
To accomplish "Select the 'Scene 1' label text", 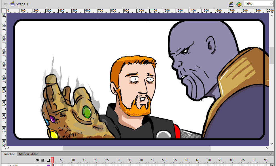I will [x=22, y=4].
